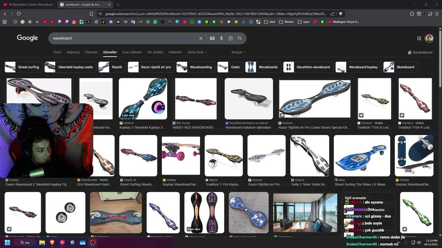The width and height of the screenshot is (442, 248).
Task: Go back with the browser back arrow
Action: 5,14
